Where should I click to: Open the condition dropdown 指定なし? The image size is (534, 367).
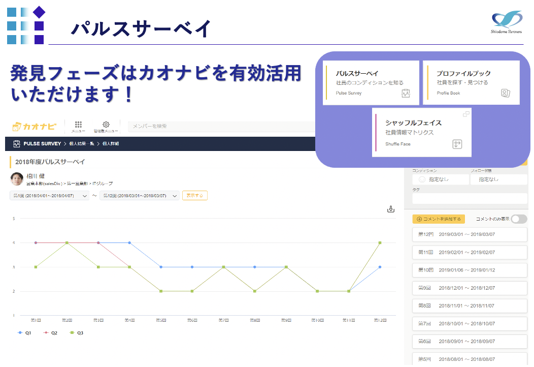[440, 179]
